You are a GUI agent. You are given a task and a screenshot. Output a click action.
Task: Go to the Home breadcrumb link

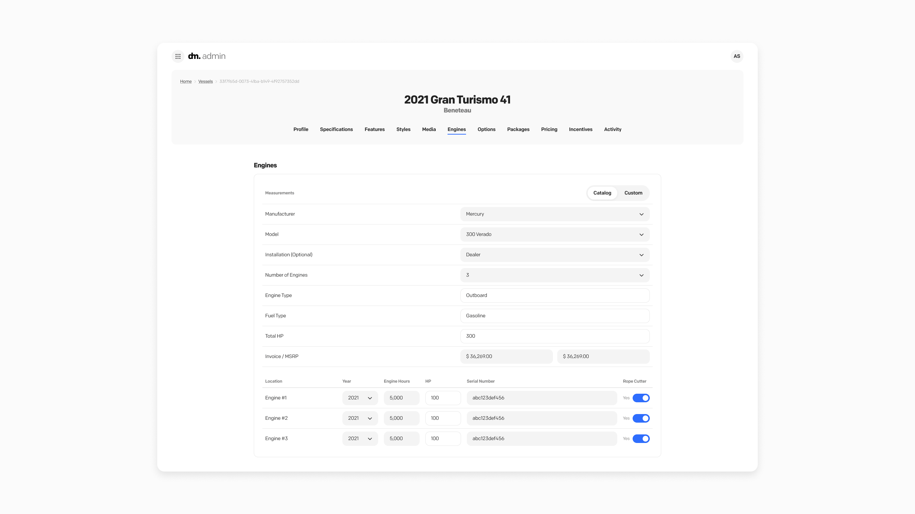tap(186, 81)
